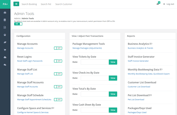Viewport: 177px width, 115px height.
Task: Enable the Manage Accounts toggle
Action: click(x=58, y=48)
